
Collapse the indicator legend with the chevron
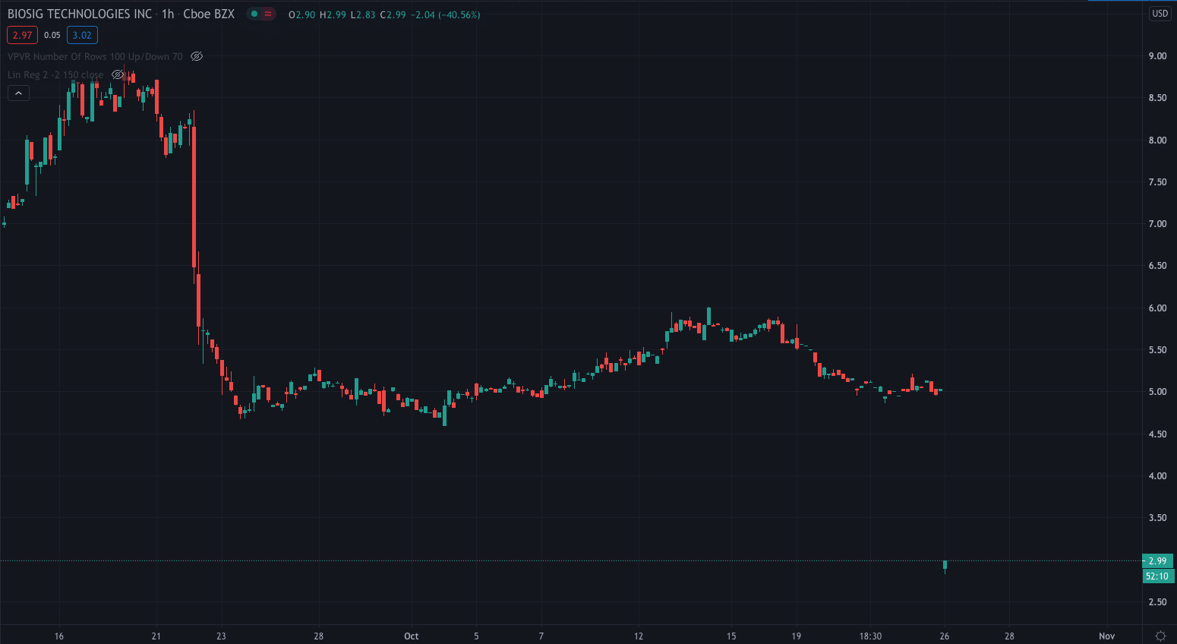tap(19, 93)
